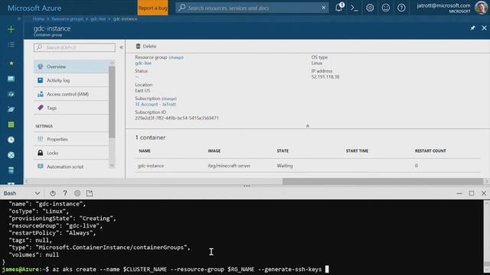
Task: Click the Delete trash icon button
Action: 146,46
